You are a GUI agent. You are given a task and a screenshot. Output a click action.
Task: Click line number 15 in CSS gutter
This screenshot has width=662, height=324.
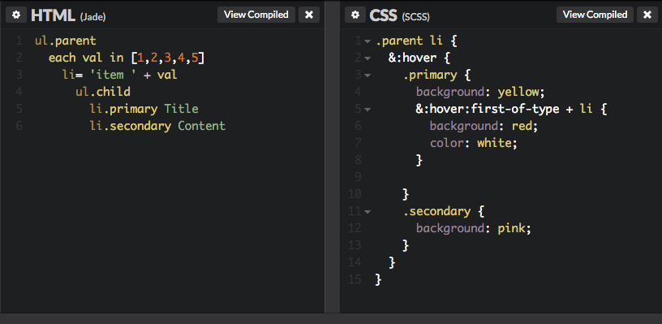pyautogui.click(x=355, y=279)
